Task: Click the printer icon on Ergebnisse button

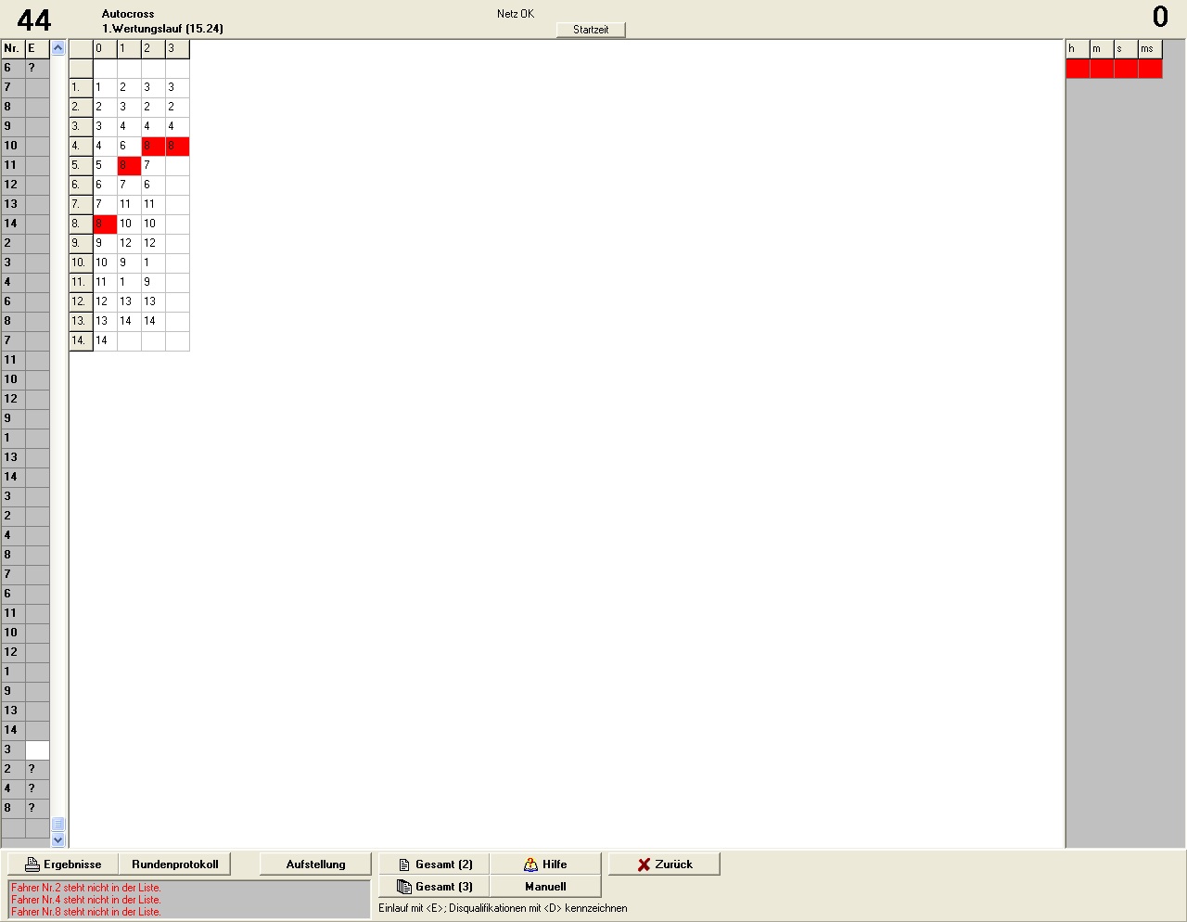Action: (x=32, y=864)
